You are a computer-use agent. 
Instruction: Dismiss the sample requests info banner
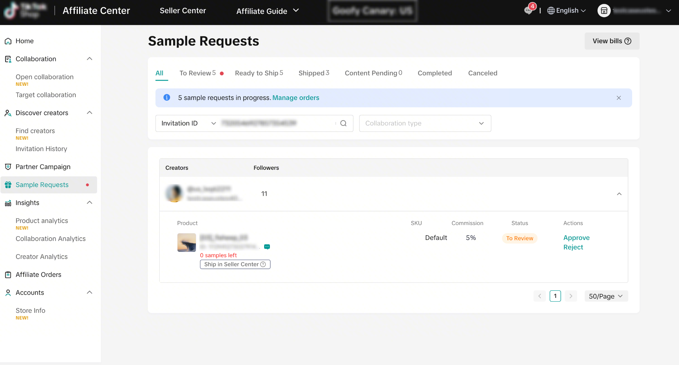[x=619, y=98]
